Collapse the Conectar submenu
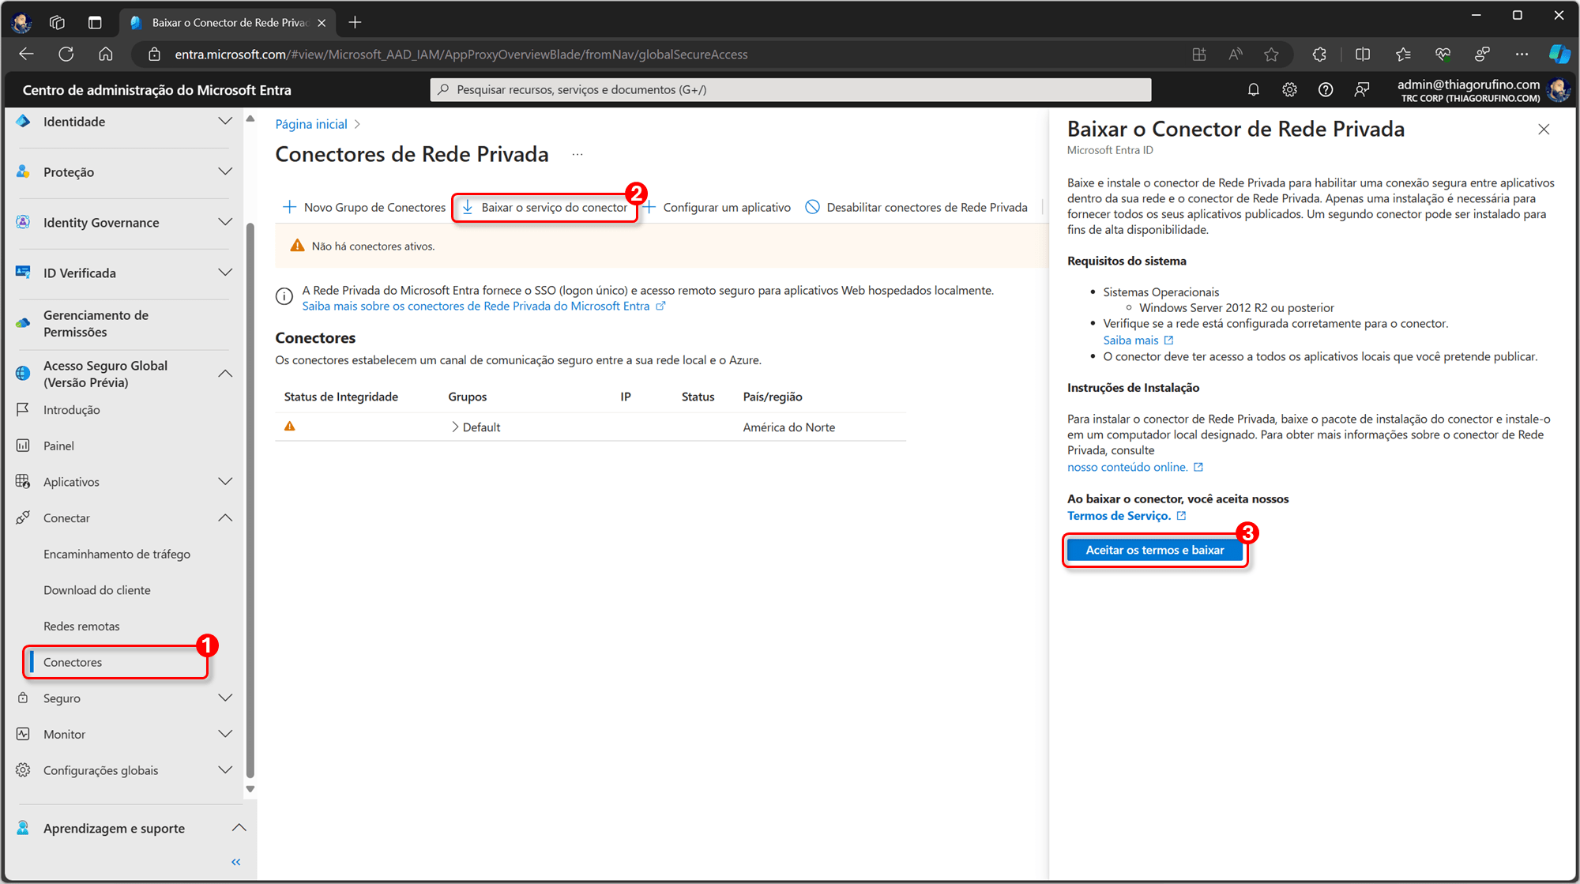Image resolution: width=1580 pixels, height=884 pixels. coord(225,518)
